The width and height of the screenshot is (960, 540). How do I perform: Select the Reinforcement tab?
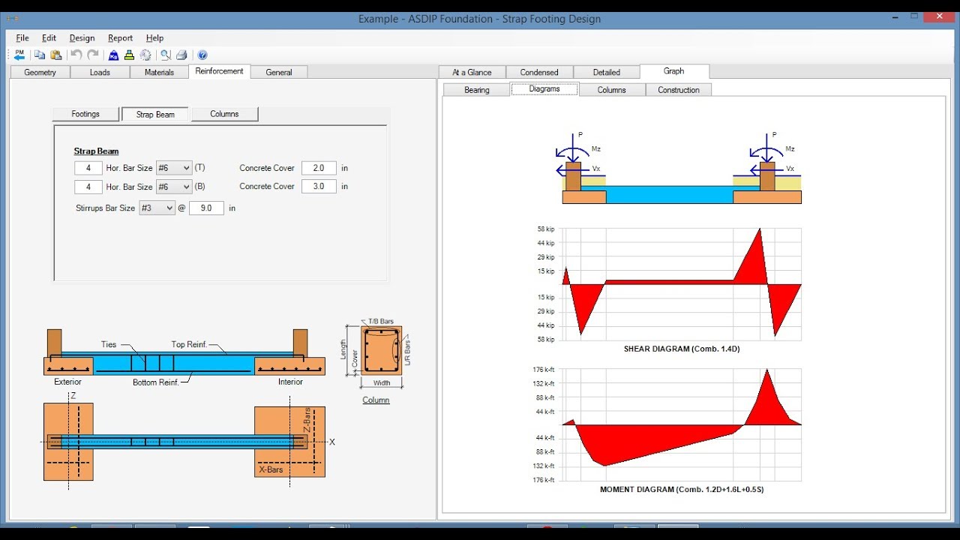pos(219,71)
